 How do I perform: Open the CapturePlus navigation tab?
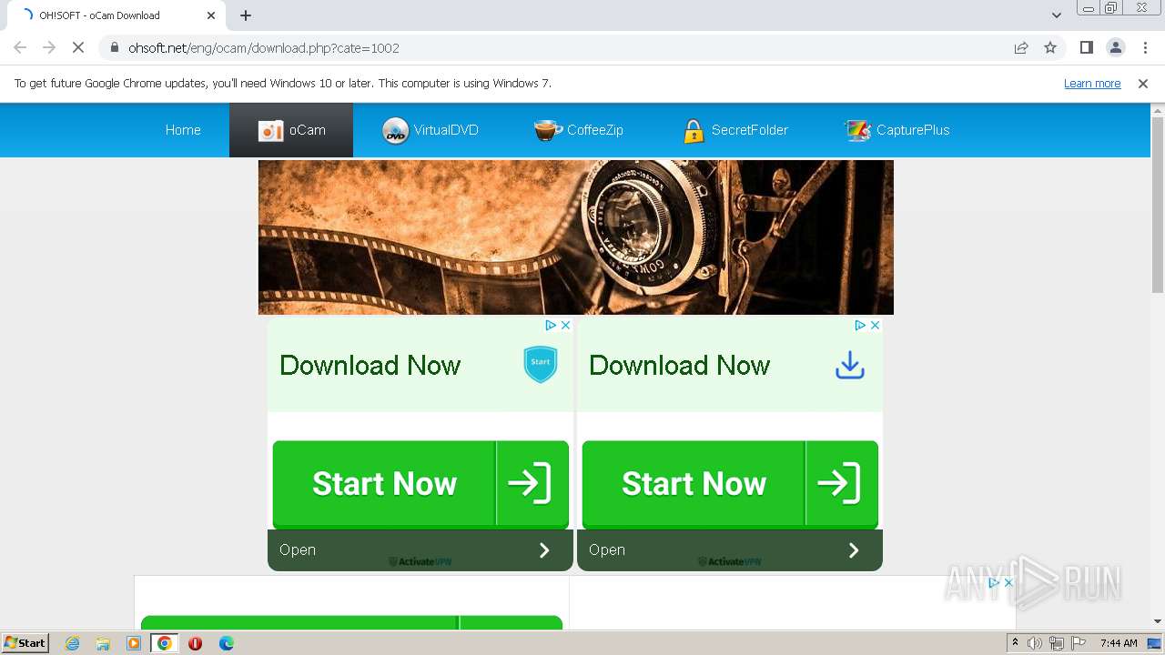point(897,130)
